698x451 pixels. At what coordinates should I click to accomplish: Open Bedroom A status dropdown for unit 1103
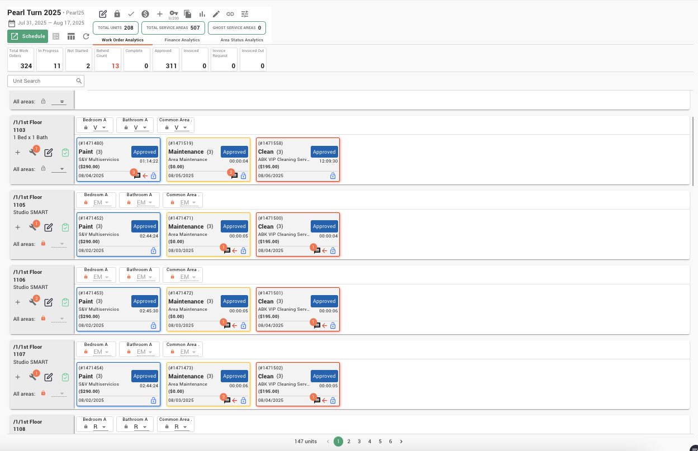click(101, 128)
